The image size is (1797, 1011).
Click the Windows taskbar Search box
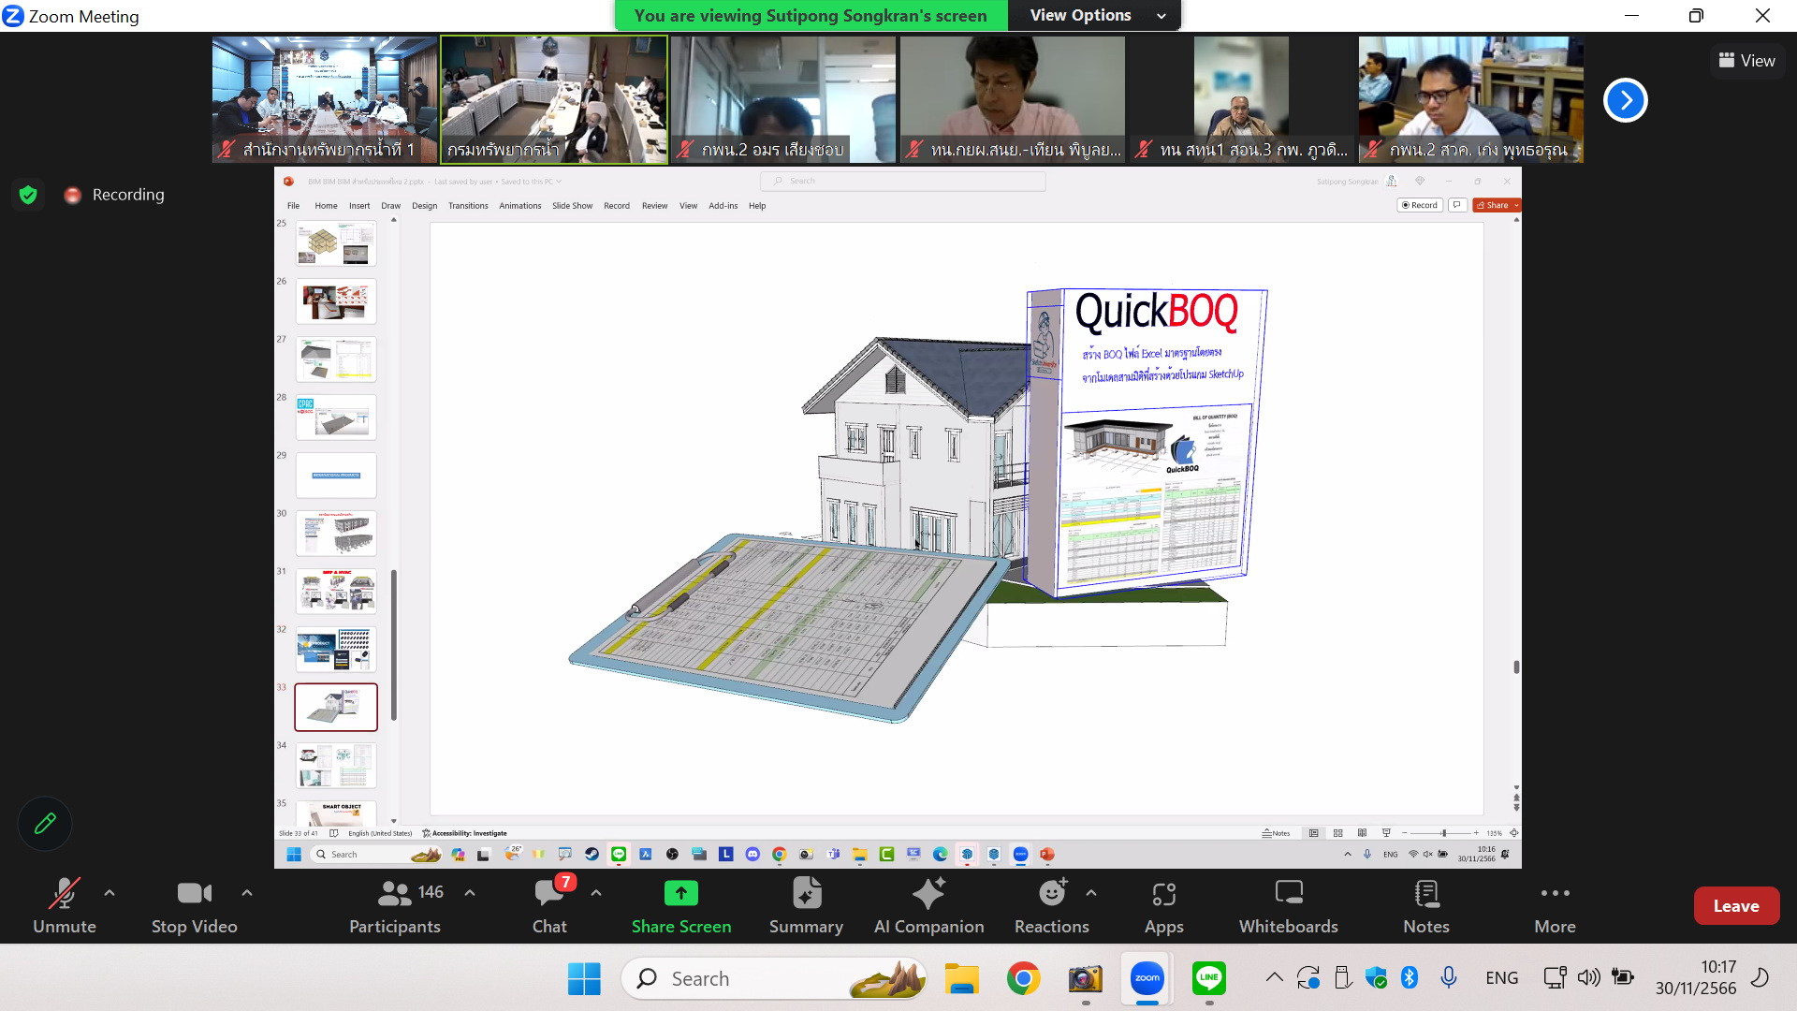pyautogui.click(x=773, y=979)
